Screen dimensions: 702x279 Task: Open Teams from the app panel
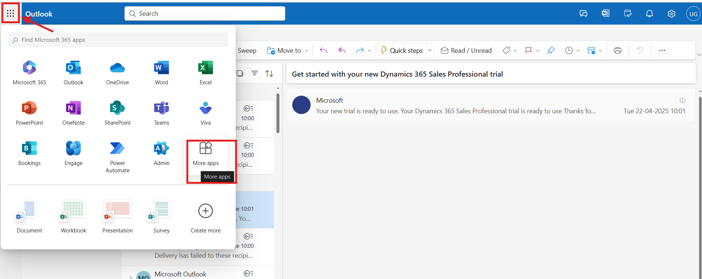[x=161, y=113]
